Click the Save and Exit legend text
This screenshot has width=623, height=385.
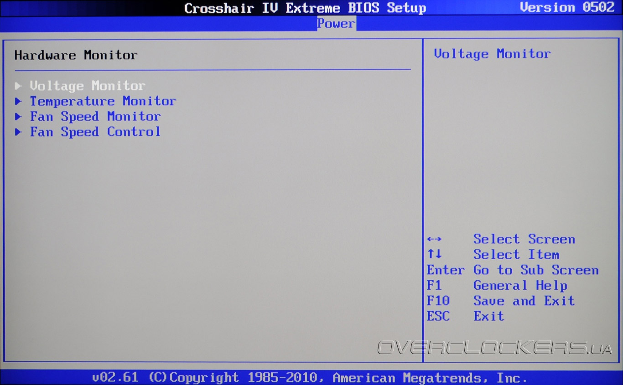coord(524,301)
